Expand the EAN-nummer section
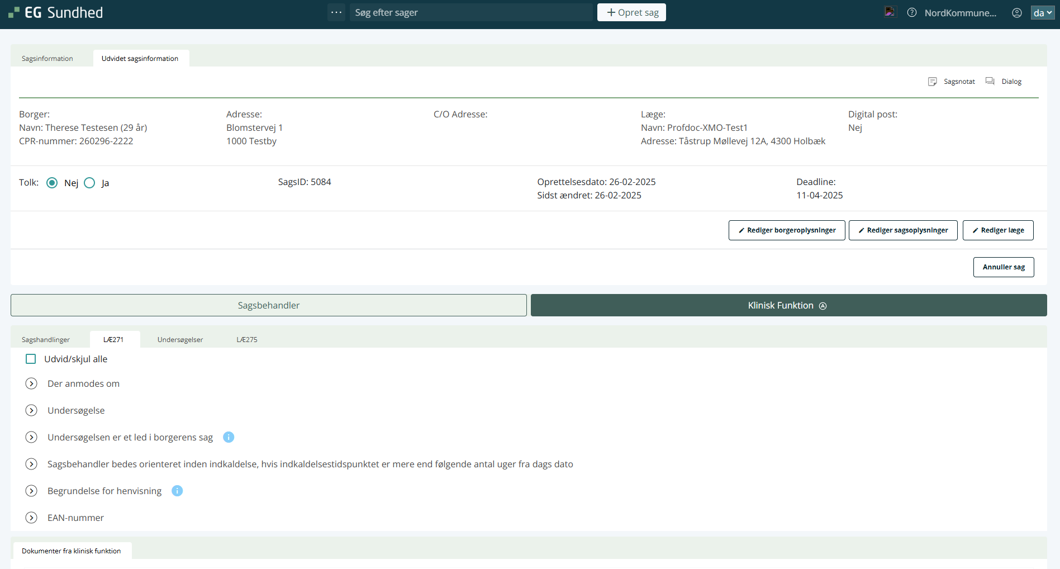The image size is (1060, 569). tap(31, 518)
